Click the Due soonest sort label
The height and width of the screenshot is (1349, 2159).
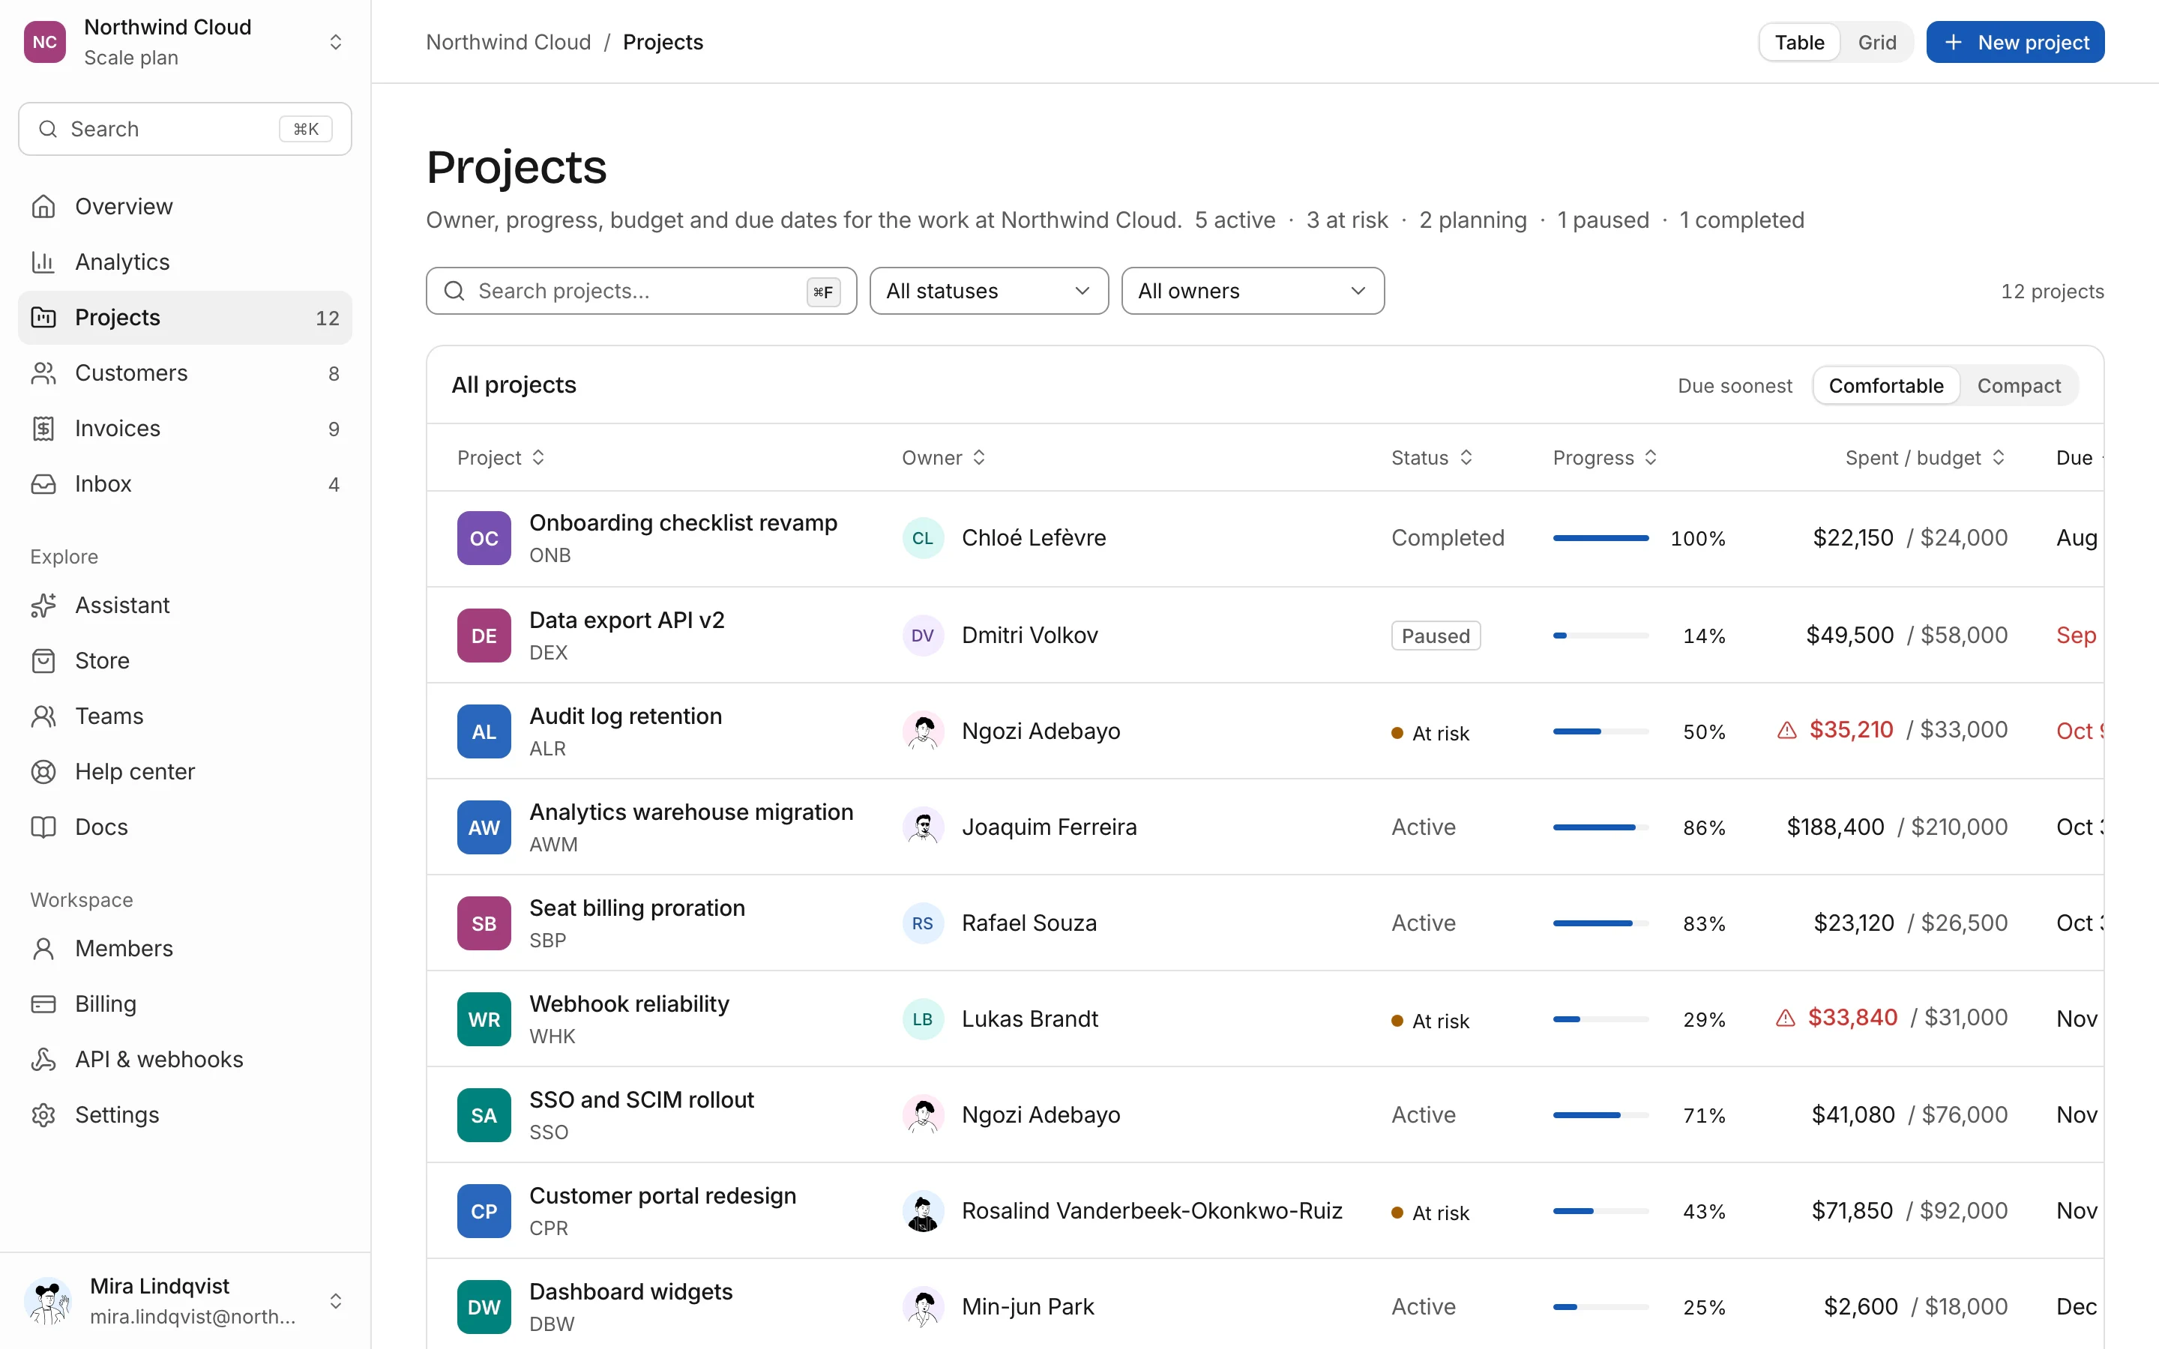click(1735, 385)
